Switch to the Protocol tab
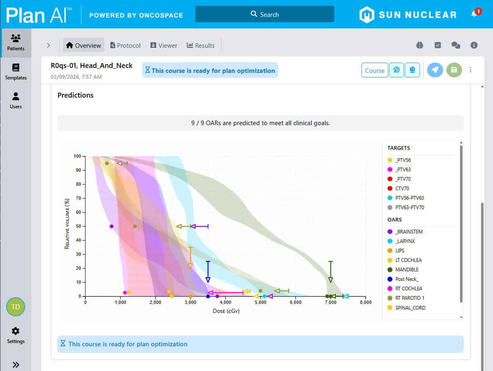The height and width of the screenshot is (371, 493). coord(125,45)
